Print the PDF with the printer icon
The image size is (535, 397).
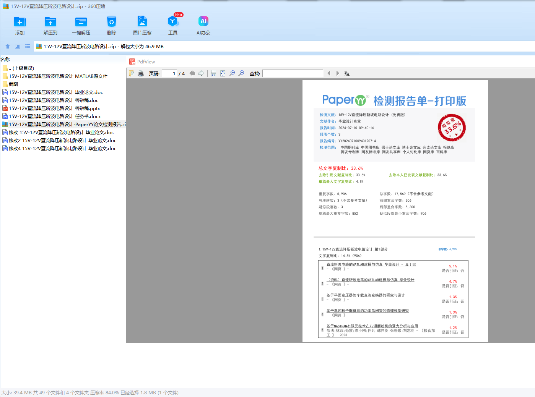click(x=141, y=73)
